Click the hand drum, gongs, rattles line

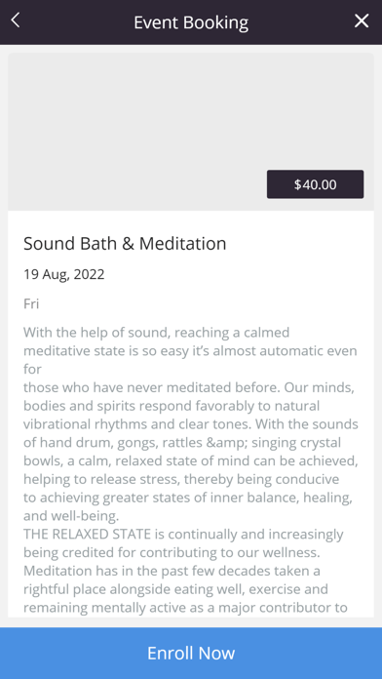click(182, 443)
